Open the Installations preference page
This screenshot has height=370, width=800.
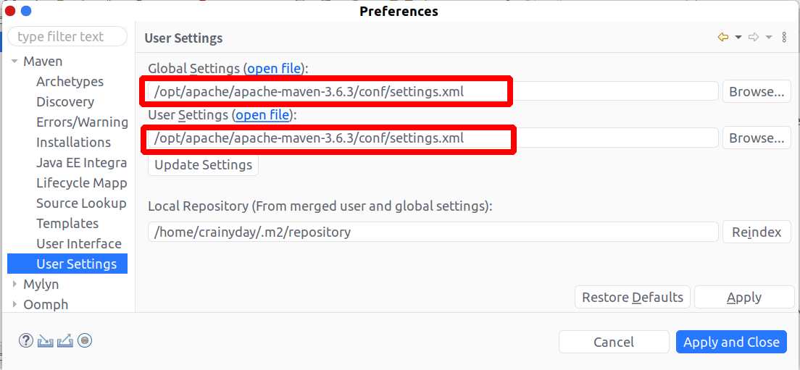tap(73, 143)
